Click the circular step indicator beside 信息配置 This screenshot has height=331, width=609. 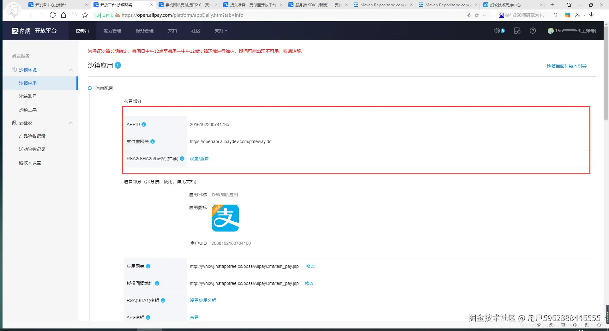tap(90, 88)
